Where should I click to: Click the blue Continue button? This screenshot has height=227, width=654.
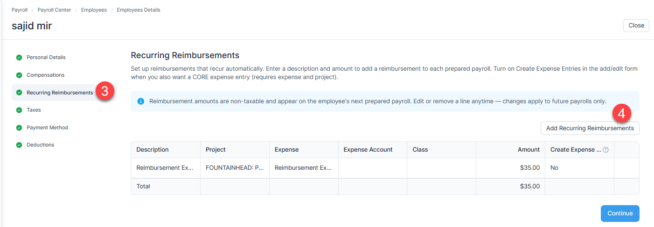tap(620, 214)
